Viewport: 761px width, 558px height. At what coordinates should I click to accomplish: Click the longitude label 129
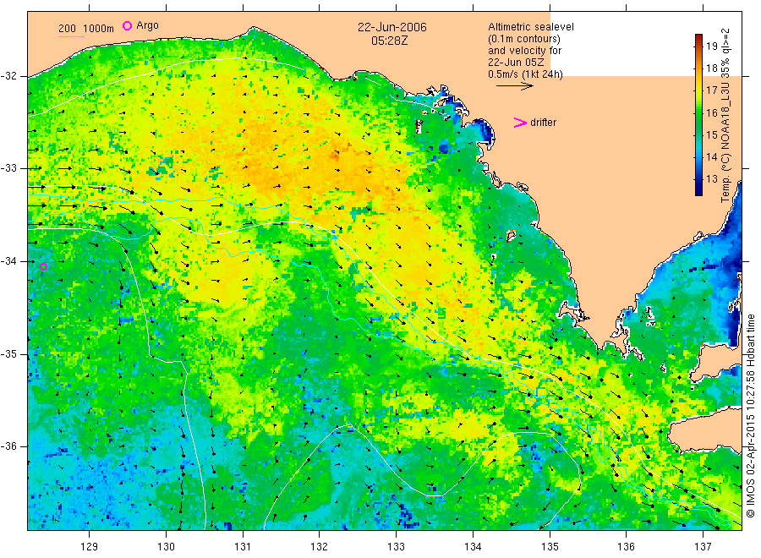pyautogui.click(x=90, y=547)
